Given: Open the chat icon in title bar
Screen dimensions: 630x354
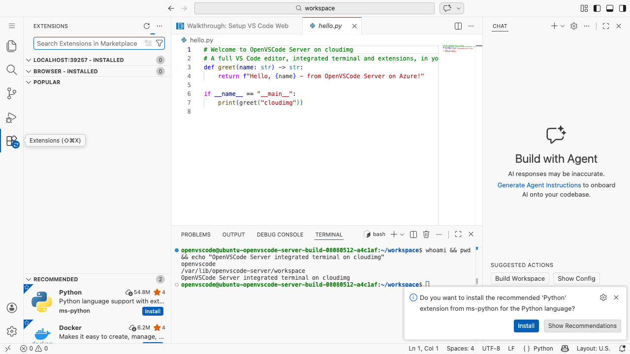Looking at the screenshot, I should pyautogui.click(x=447, y=8).
